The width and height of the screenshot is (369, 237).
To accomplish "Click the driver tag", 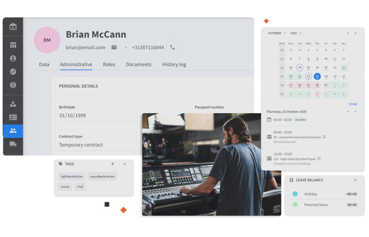I will 65,186.
